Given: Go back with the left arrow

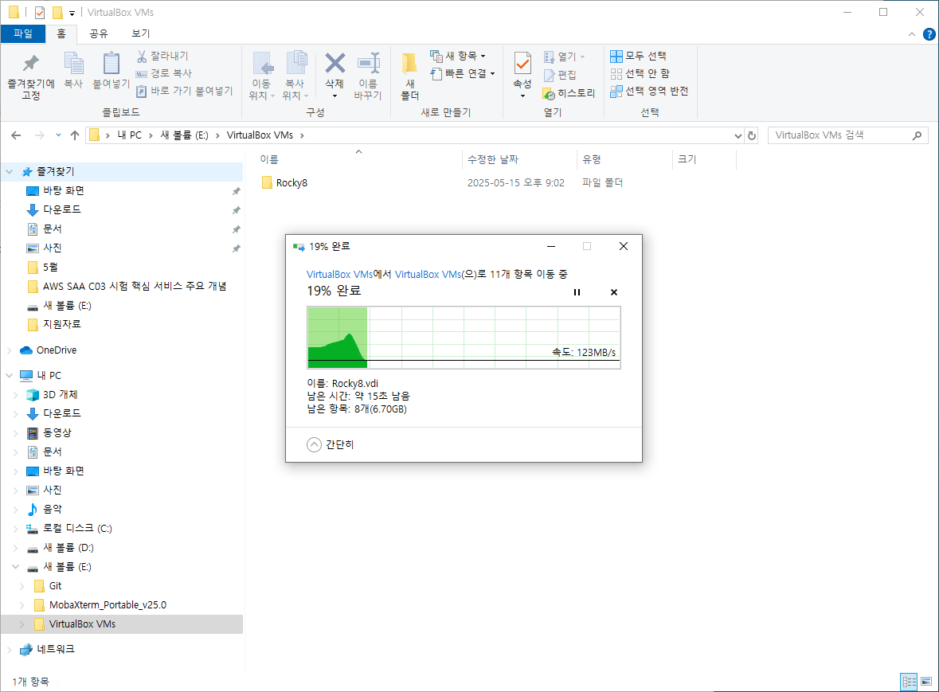Looking at the screenshot, I should coord(16,135).
